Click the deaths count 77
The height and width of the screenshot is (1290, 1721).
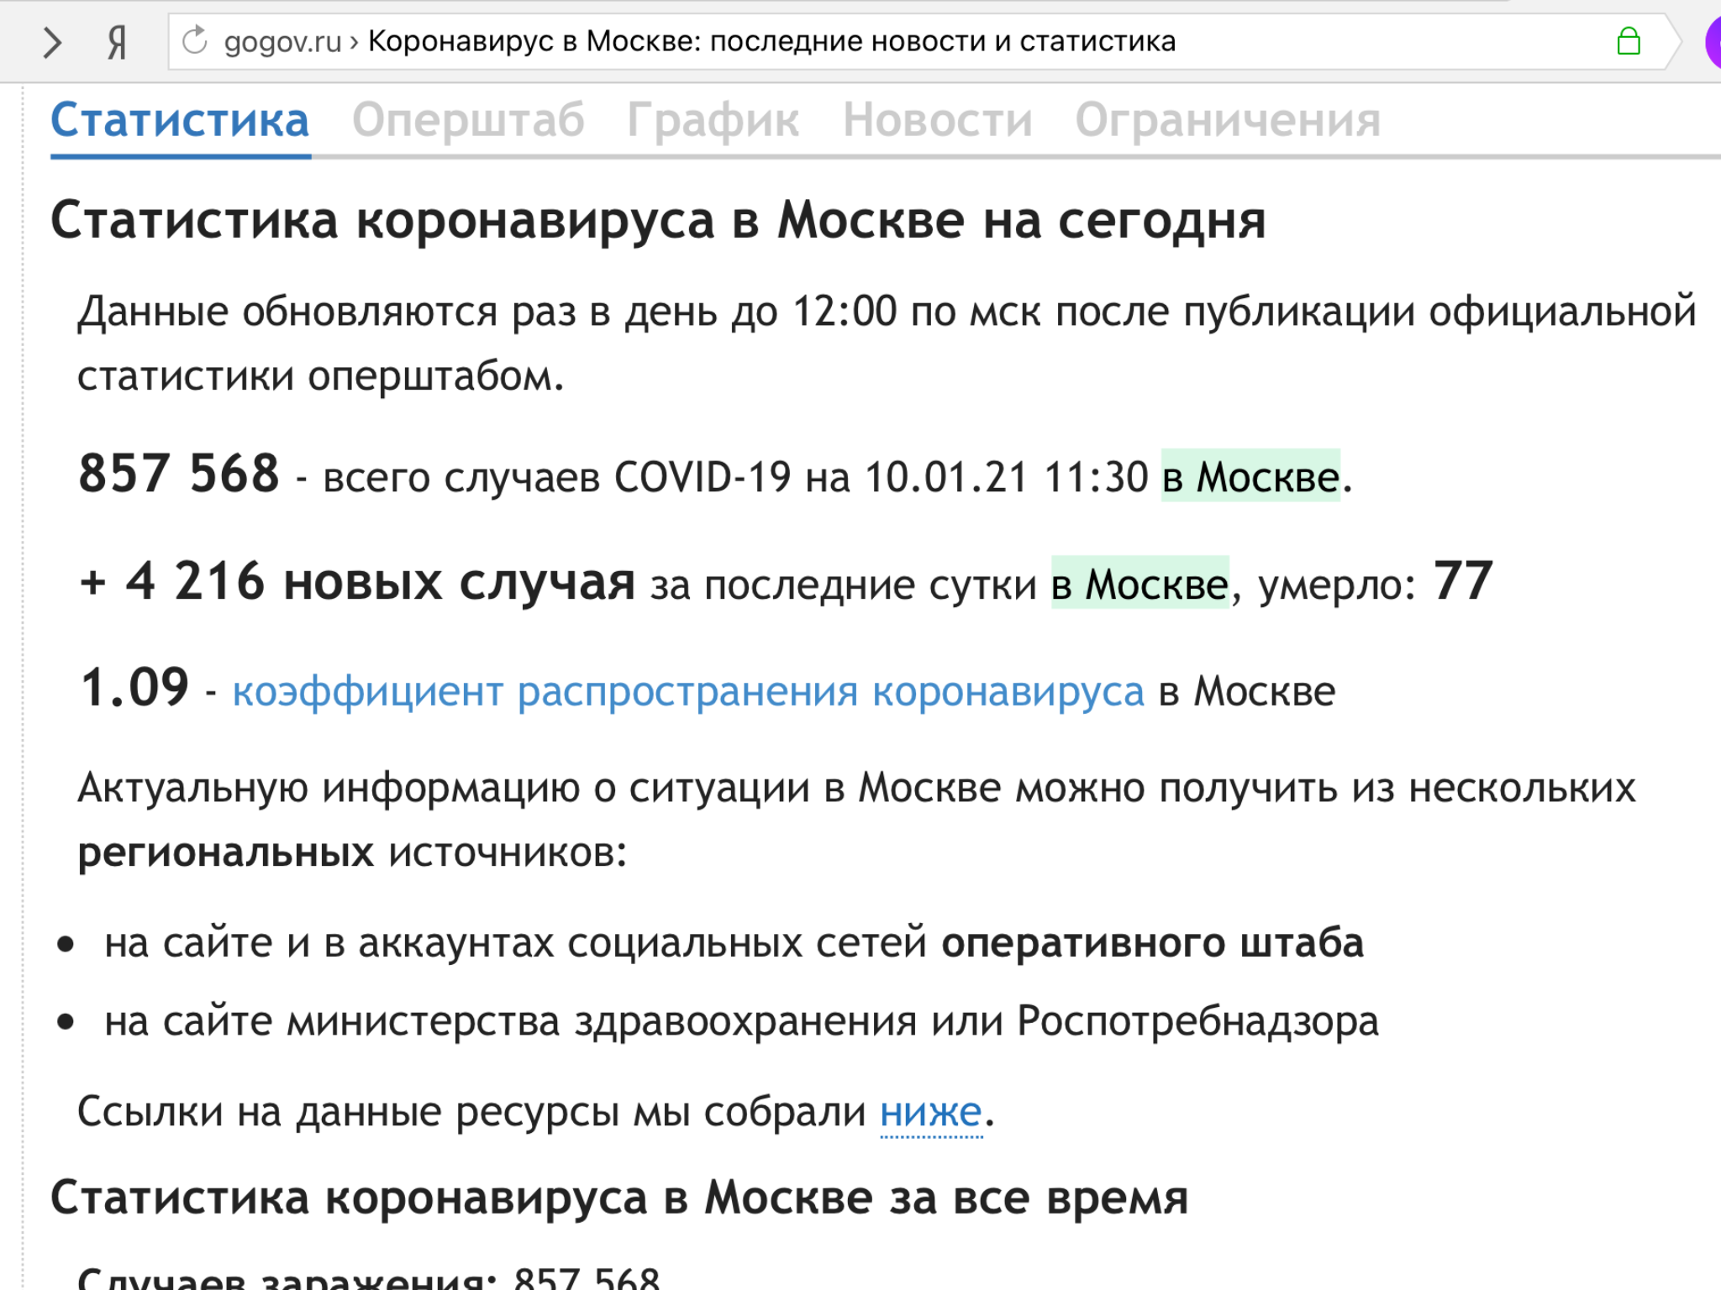[1463, 580]
